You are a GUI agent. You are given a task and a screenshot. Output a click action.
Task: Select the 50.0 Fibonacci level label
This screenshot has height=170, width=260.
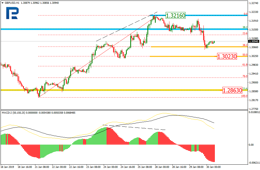point(245,55)
